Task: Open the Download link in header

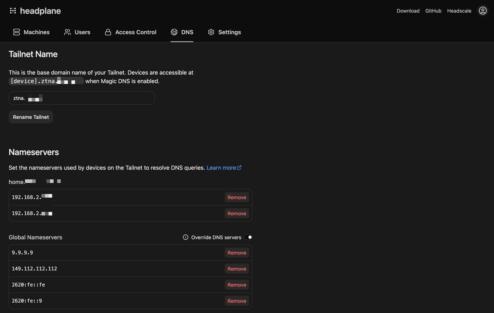Action: coord(408,11)
